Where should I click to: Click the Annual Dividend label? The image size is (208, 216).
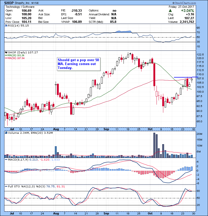coord(99,14)
